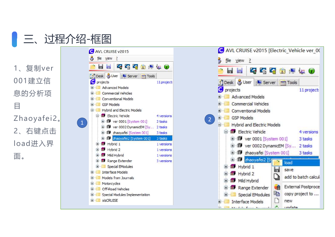The image size is (335, 237).
Task: Expand Conventional Models folder in right window
Action: [220, 111]
